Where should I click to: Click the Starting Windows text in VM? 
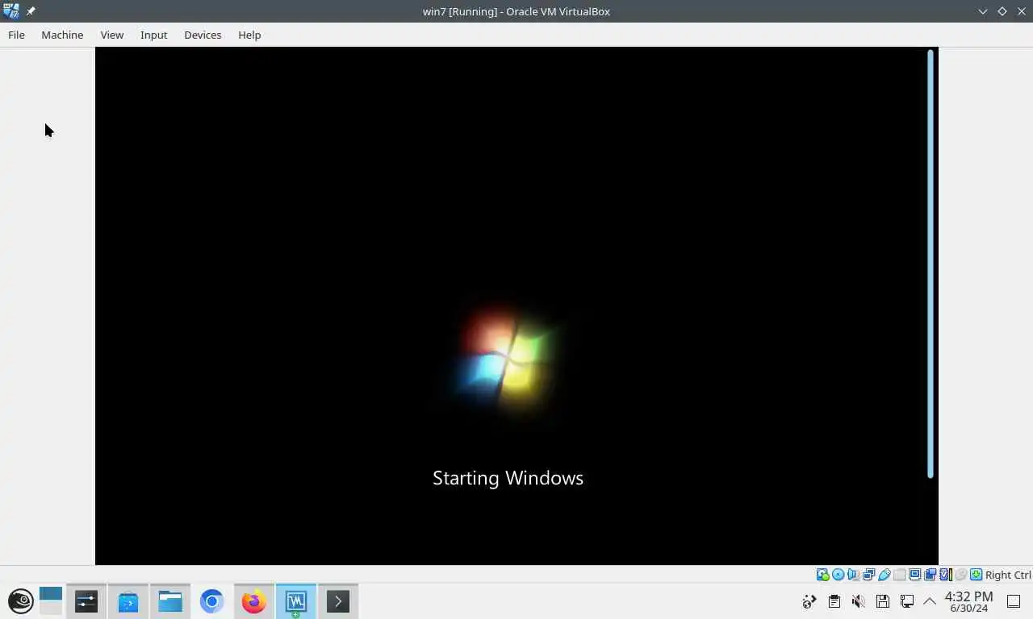508,478
